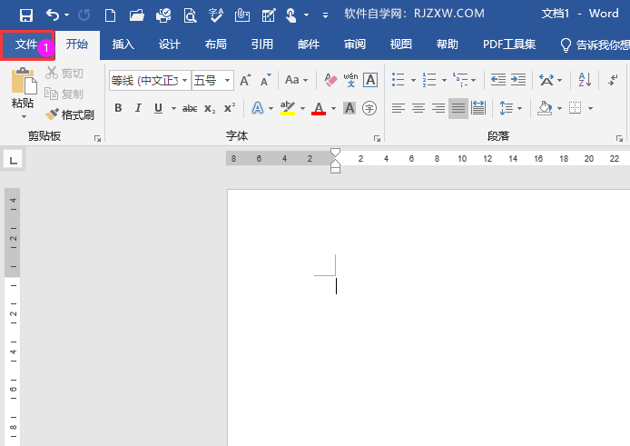Toggle character shading icon
This screenshot has height=446, width=630.
(349, 108)
